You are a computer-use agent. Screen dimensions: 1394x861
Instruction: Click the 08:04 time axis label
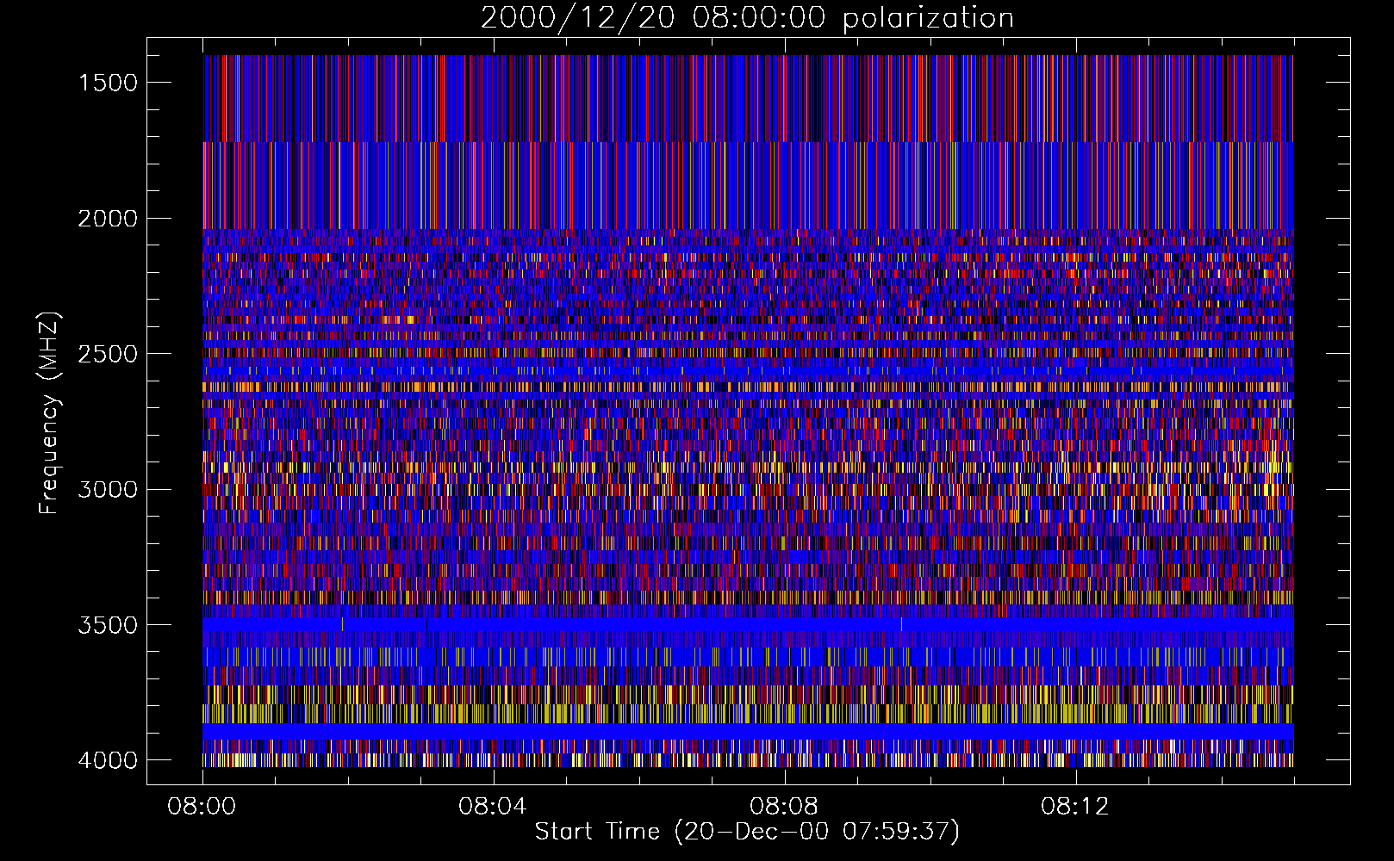point(493,807)
